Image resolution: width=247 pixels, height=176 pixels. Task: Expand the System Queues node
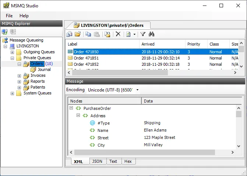(x=12, y=94)
